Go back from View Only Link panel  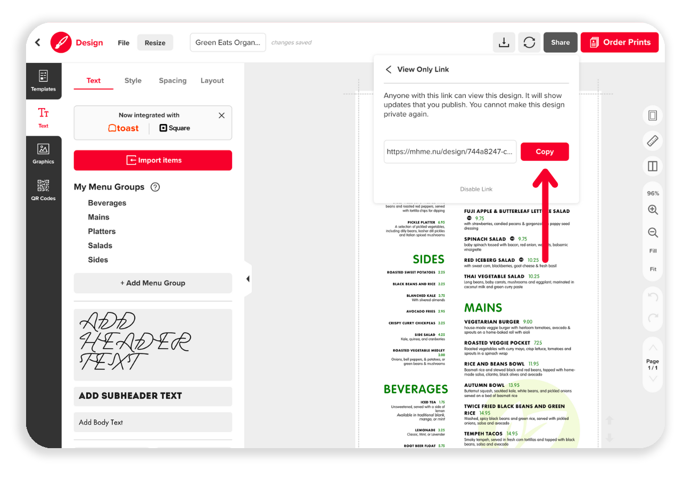(389, 69)
